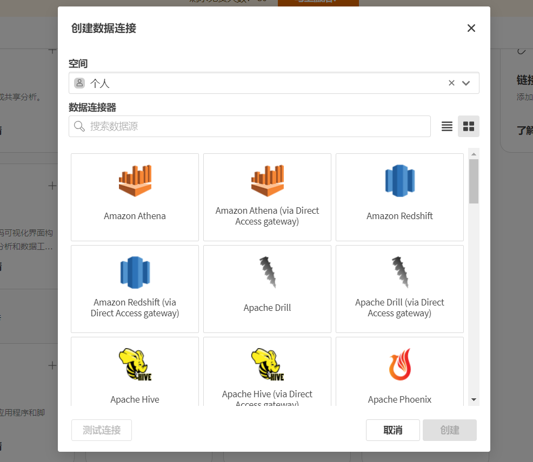
Task: Click the "Apache Hive" label text
Action: coord(135,399)
